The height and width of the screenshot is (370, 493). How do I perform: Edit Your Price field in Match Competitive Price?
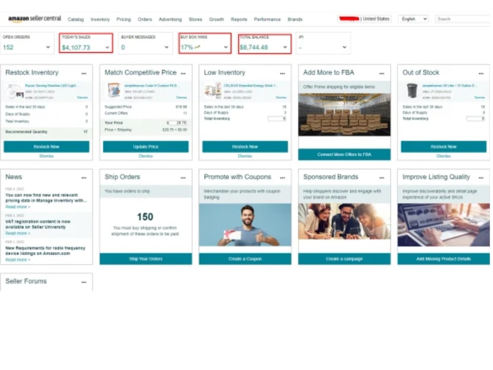(x=178, y=123)
